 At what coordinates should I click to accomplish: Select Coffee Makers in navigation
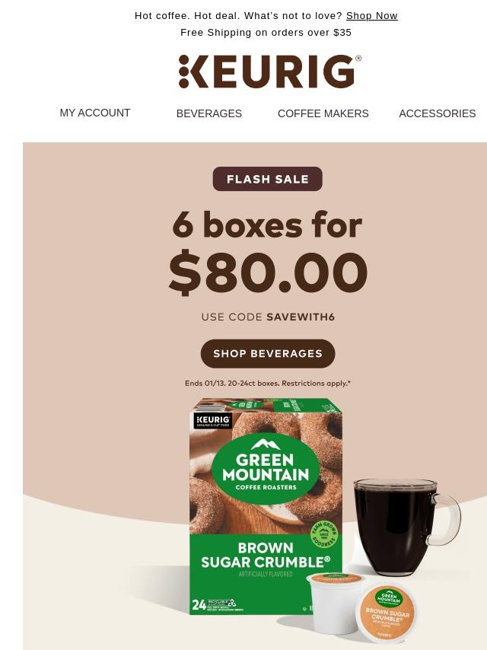[323, 113]
